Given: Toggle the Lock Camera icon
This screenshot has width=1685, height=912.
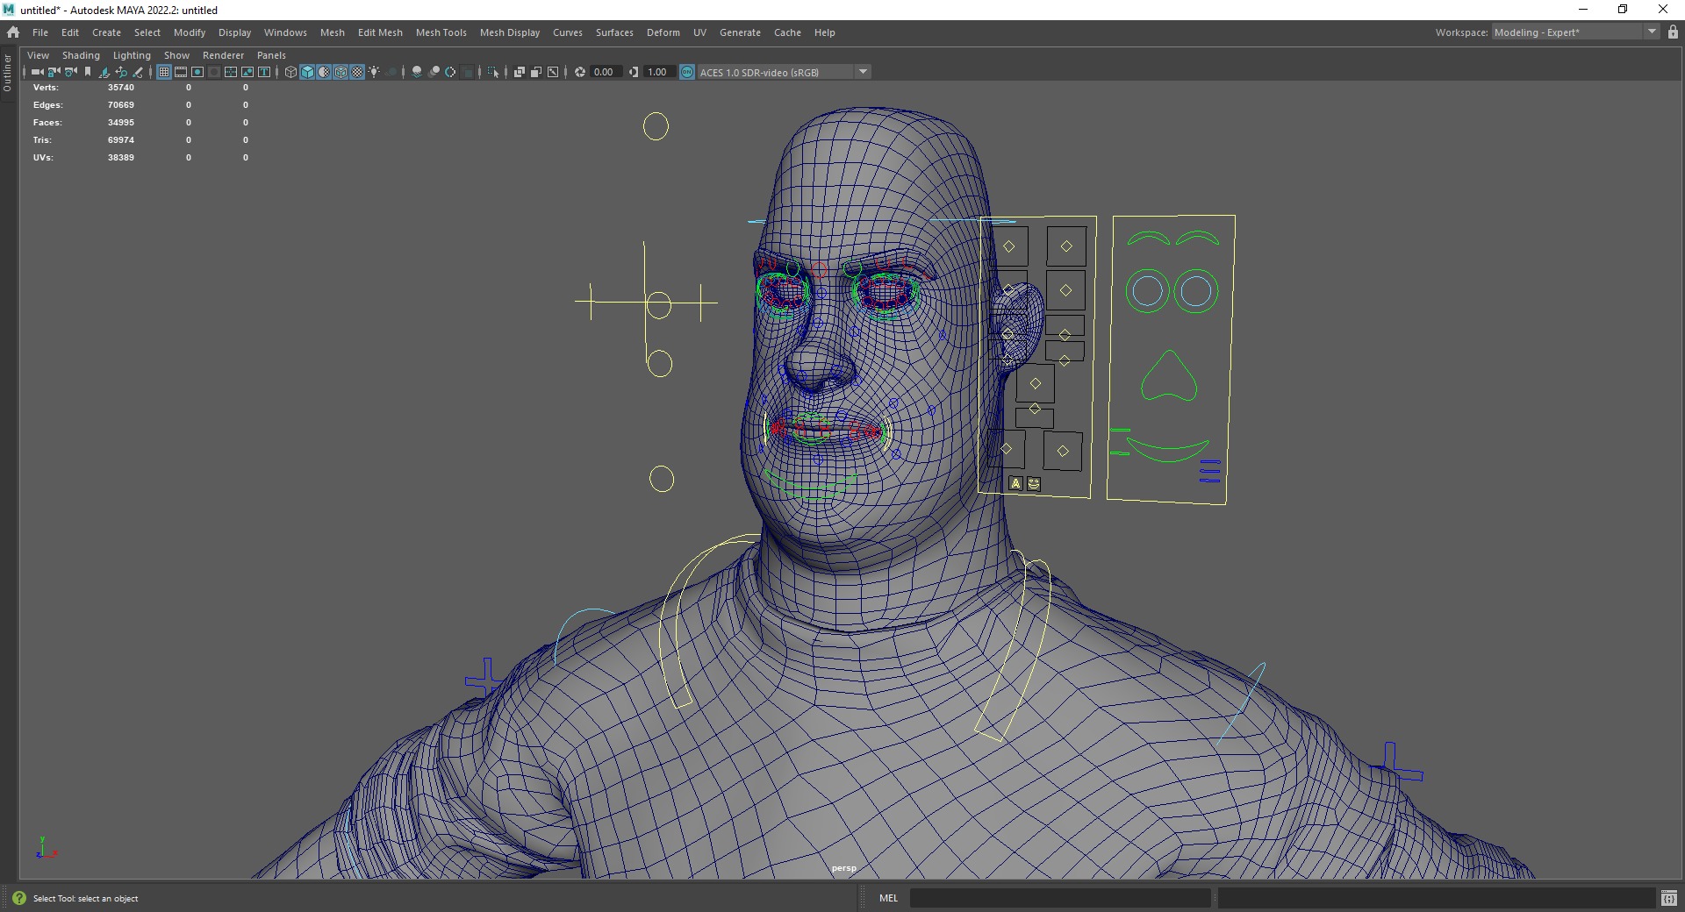Looking at the screenshot, I should coord(54,72).
